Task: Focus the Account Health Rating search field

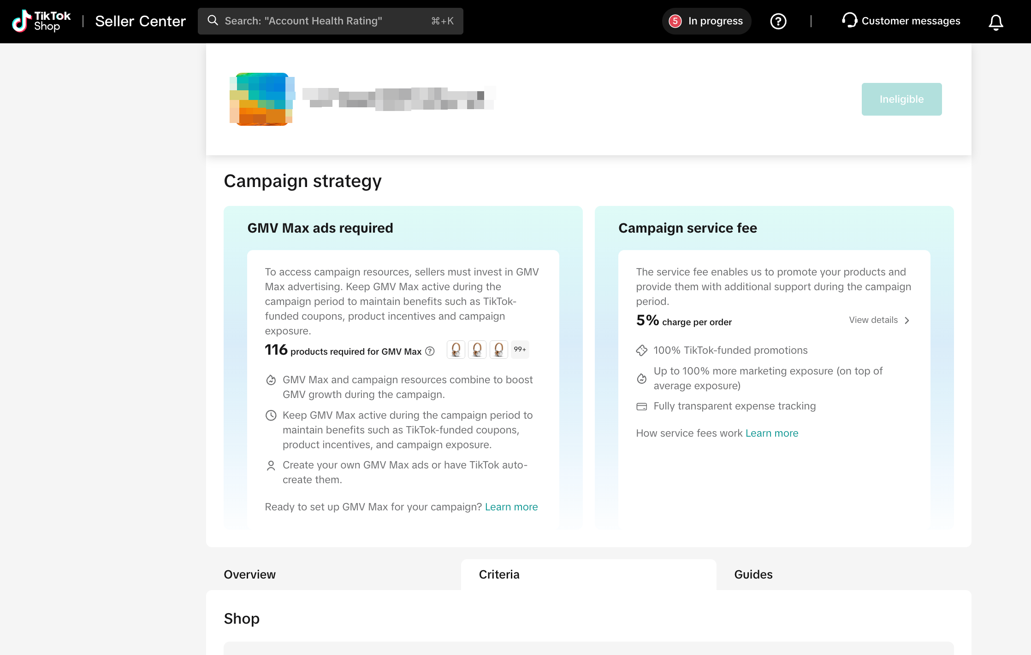Action: [x=323, y=21]
